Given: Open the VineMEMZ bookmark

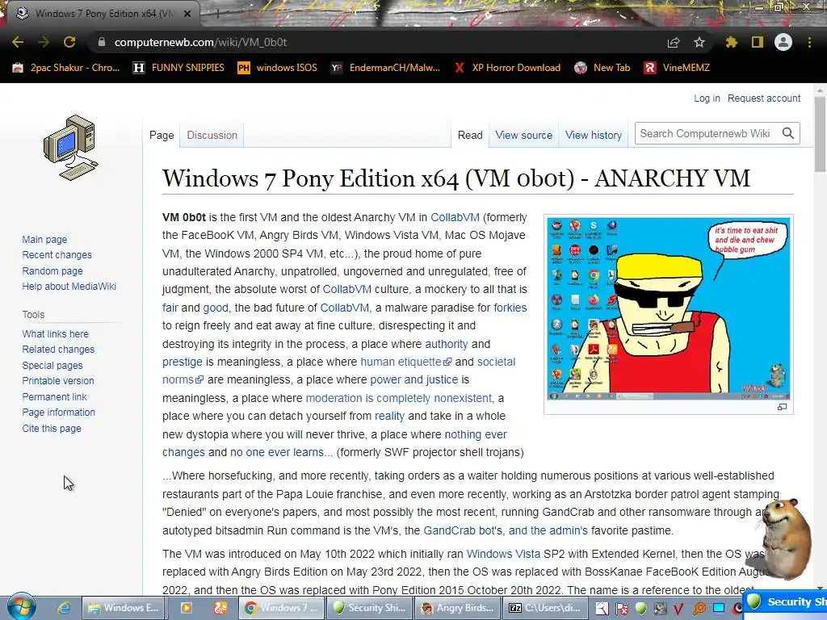Looking at the screenshot, I should [x=678, y=68].
